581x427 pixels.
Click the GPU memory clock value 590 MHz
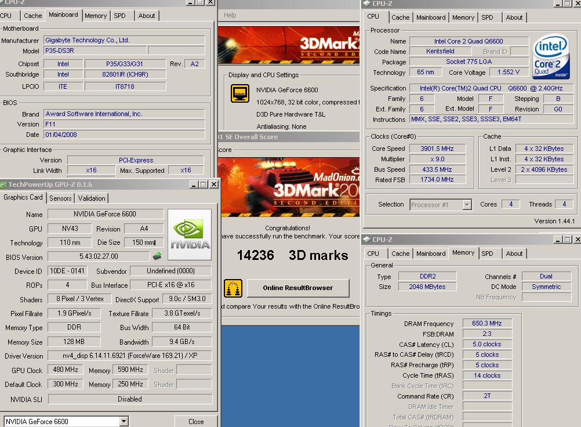[130, 370]
